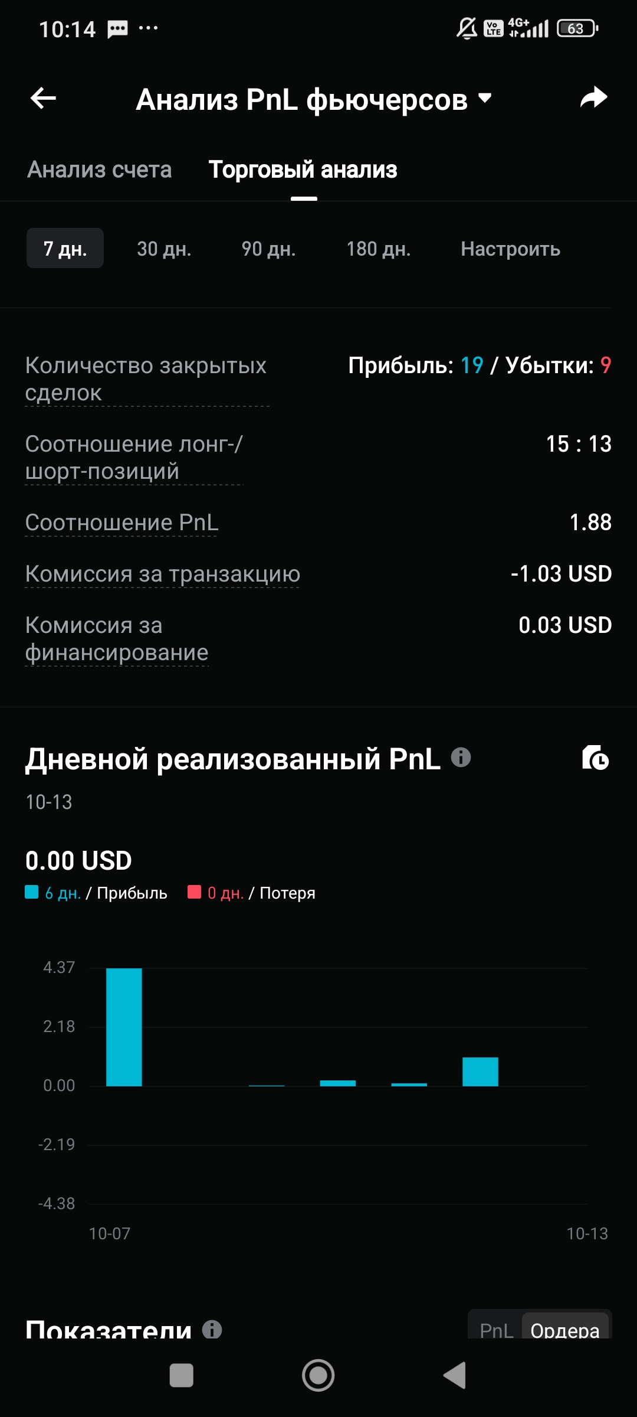Open info icon beside Дневной реализованный PnL
This screenshot has height=1417, width=637.
(461, 758)
